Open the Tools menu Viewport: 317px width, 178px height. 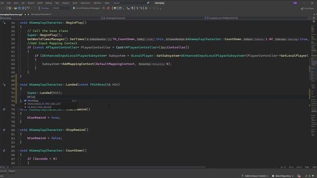pyautogui.click(x=75, y=3)
